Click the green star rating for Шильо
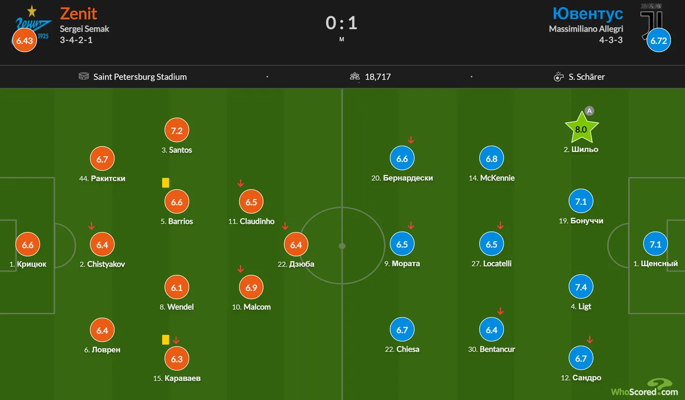685x400 pixels. pos(581,128)
